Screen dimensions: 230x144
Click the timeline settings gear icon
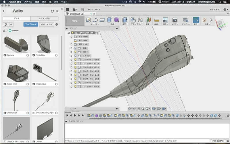228,115
